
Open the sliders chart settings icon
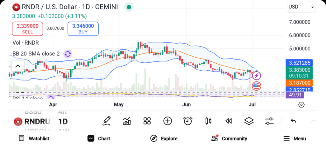(x=269, y=121)
